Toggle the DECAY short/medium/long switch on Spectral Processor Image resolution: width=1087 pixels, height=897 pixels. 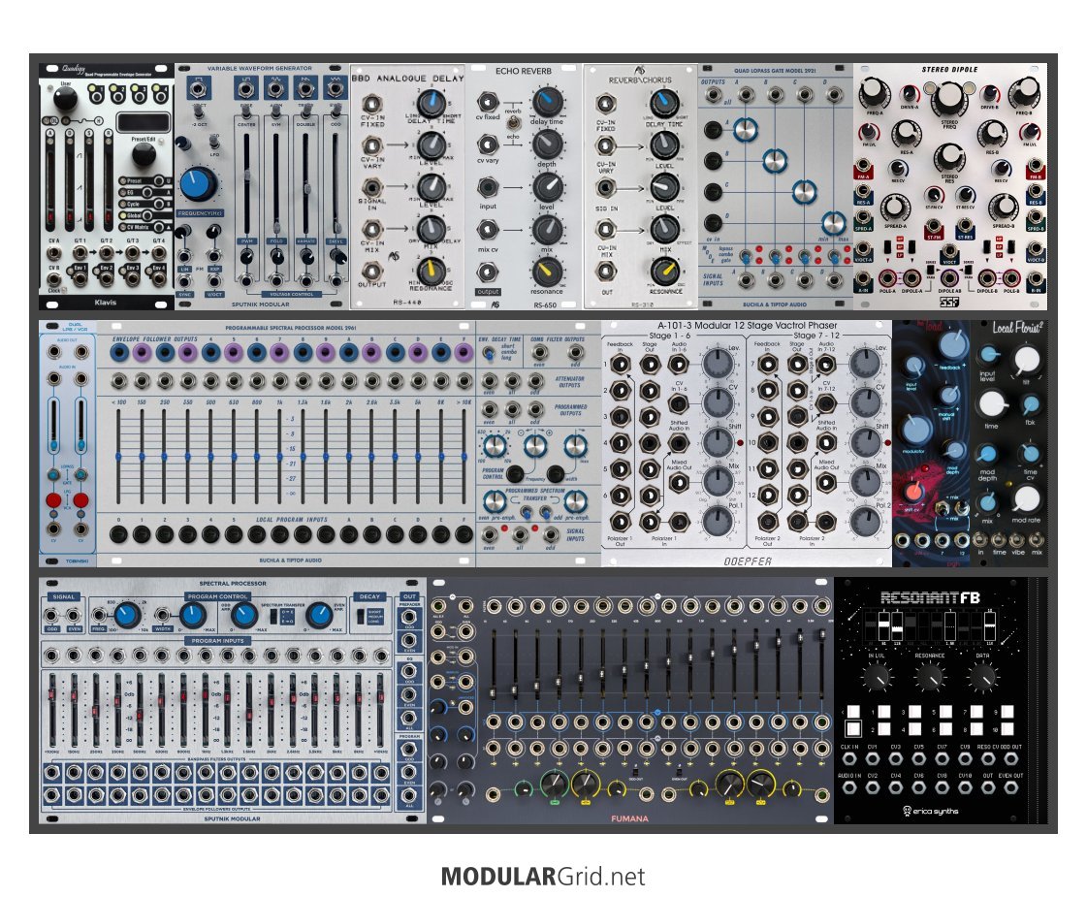361,616
